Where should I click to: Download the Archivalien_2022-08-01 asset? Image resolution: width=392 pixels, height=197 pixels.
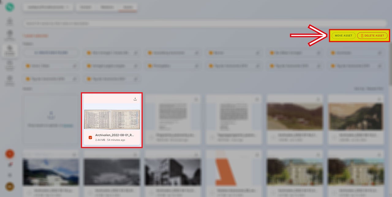pos(135,99)
